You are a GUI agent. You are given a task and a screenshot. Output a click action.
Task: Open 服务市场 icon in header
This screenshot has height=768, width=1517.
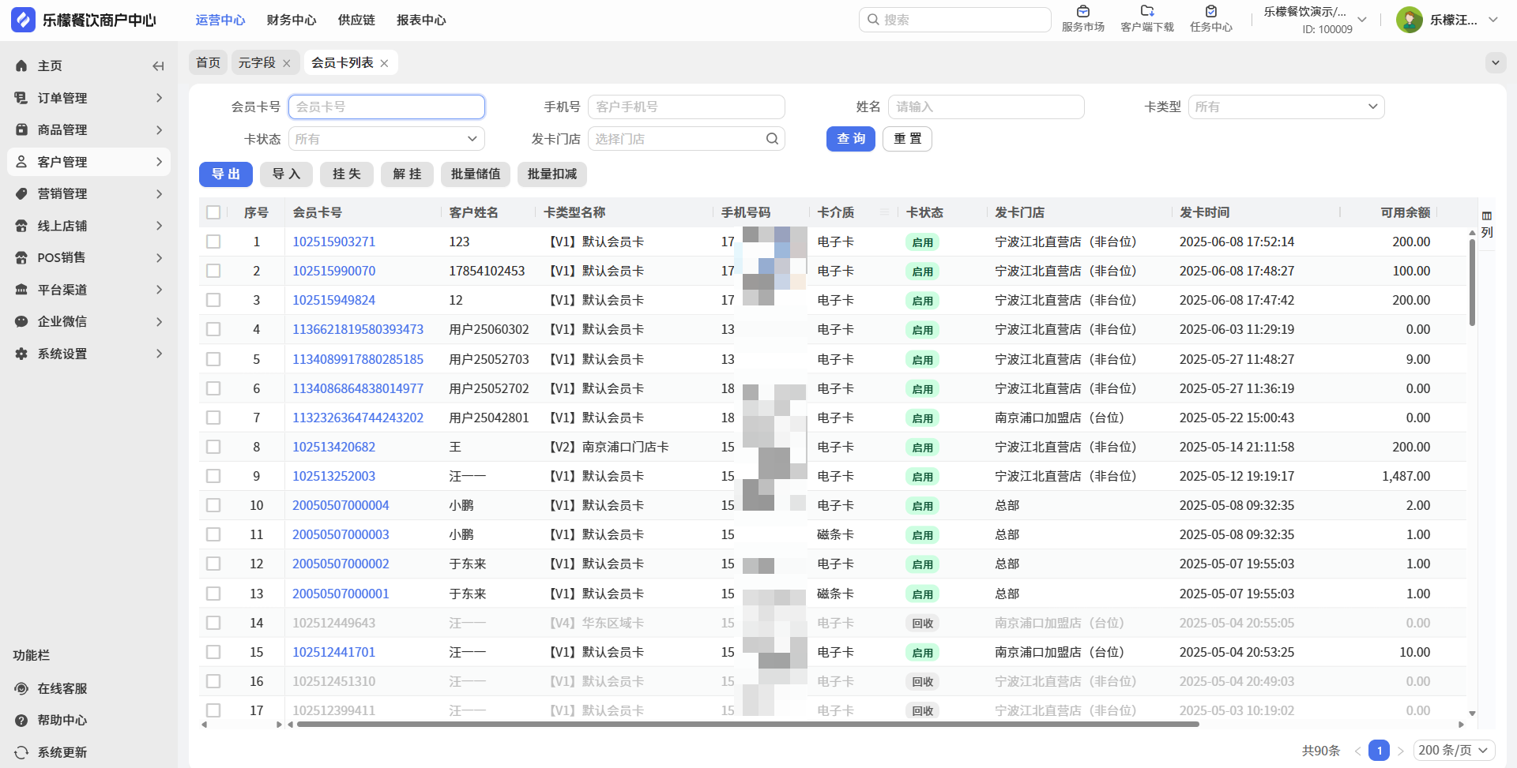(1083, 11)
